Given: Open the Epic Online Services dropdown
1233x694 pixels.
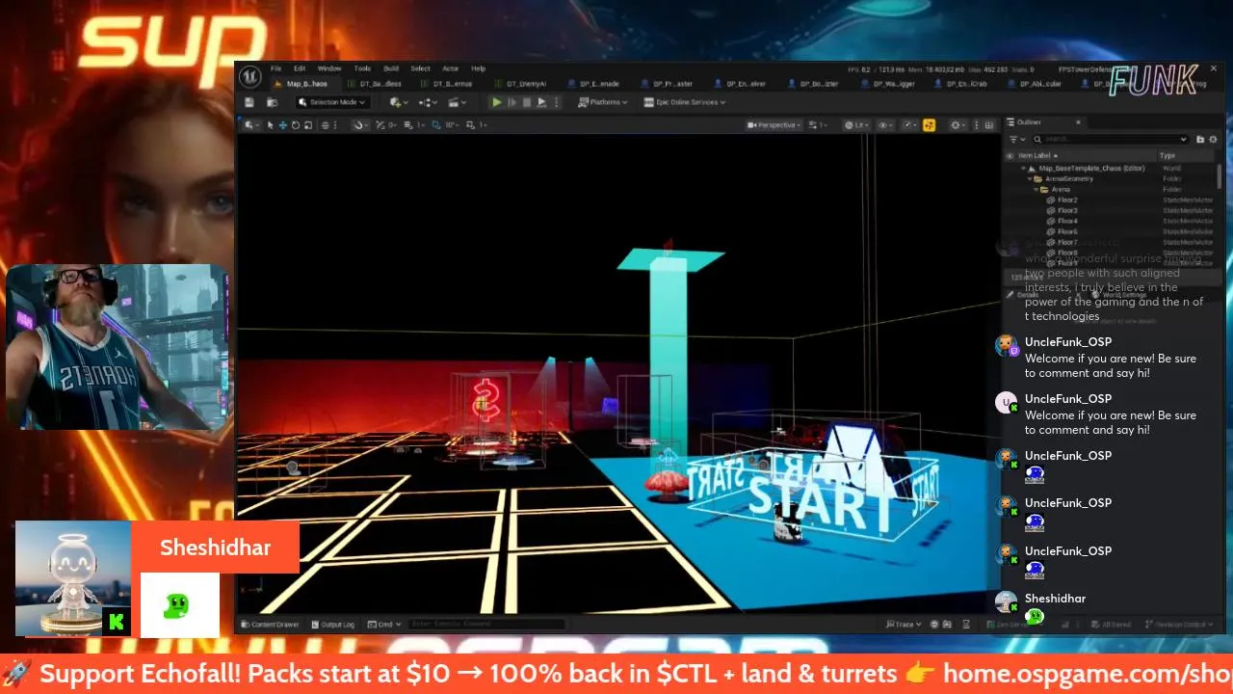Looking at the screenshot, I should 685,102.
